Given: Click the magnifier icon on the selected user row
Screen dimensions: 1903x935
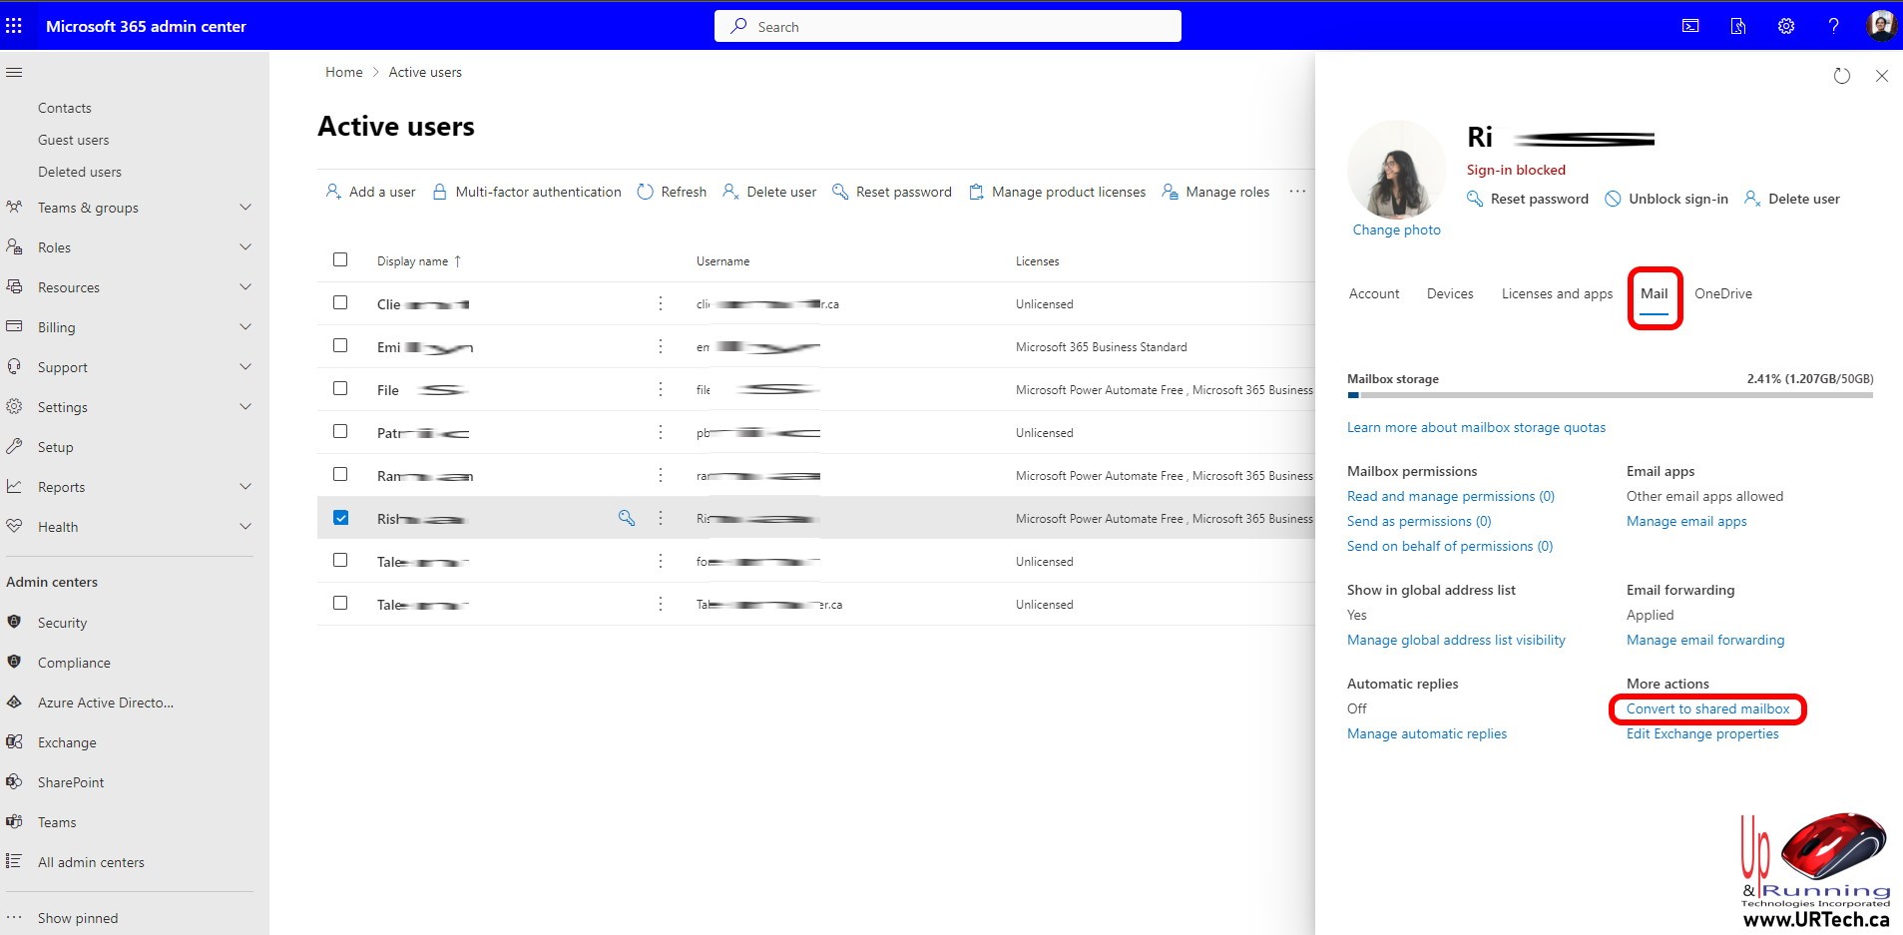Looking at the screenshot, I should click(626, 518).
